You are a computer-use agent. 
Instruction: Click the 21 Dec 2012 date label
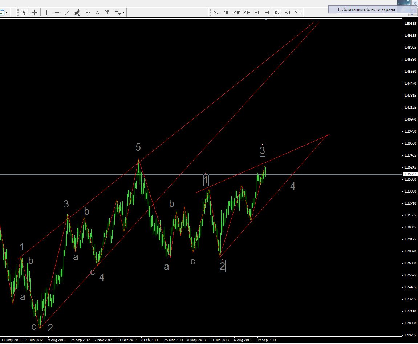point(127,340)
